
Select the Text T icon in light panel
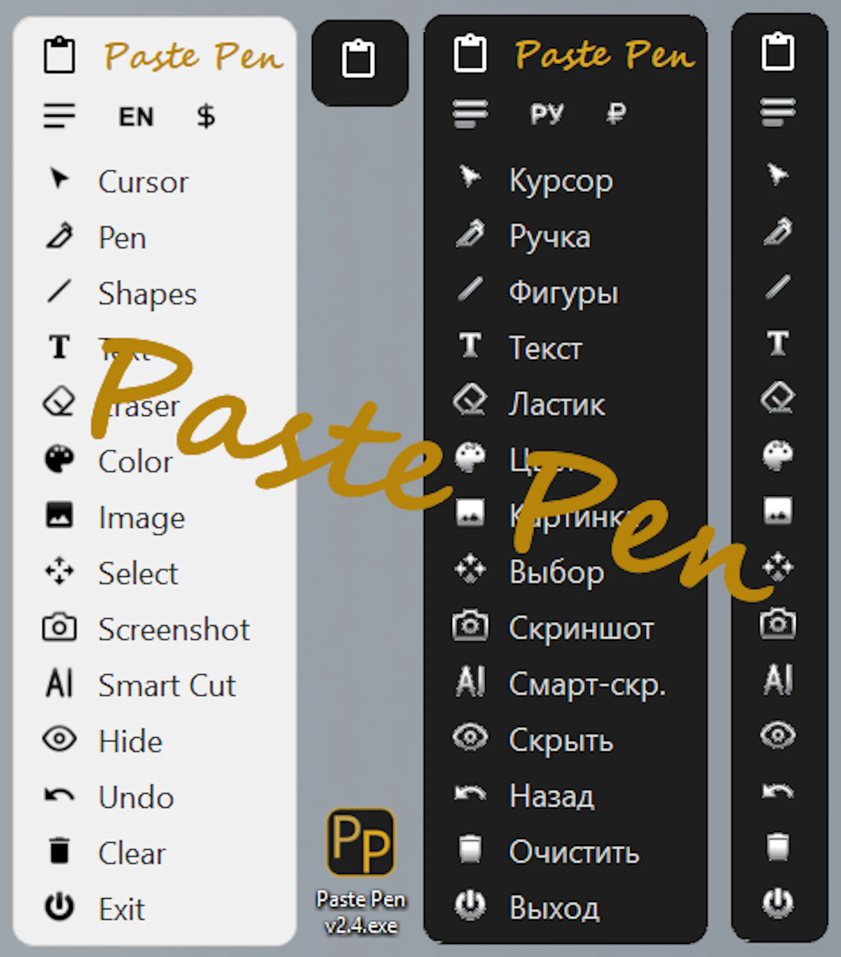pyautogui.click(x=59, y=347)
